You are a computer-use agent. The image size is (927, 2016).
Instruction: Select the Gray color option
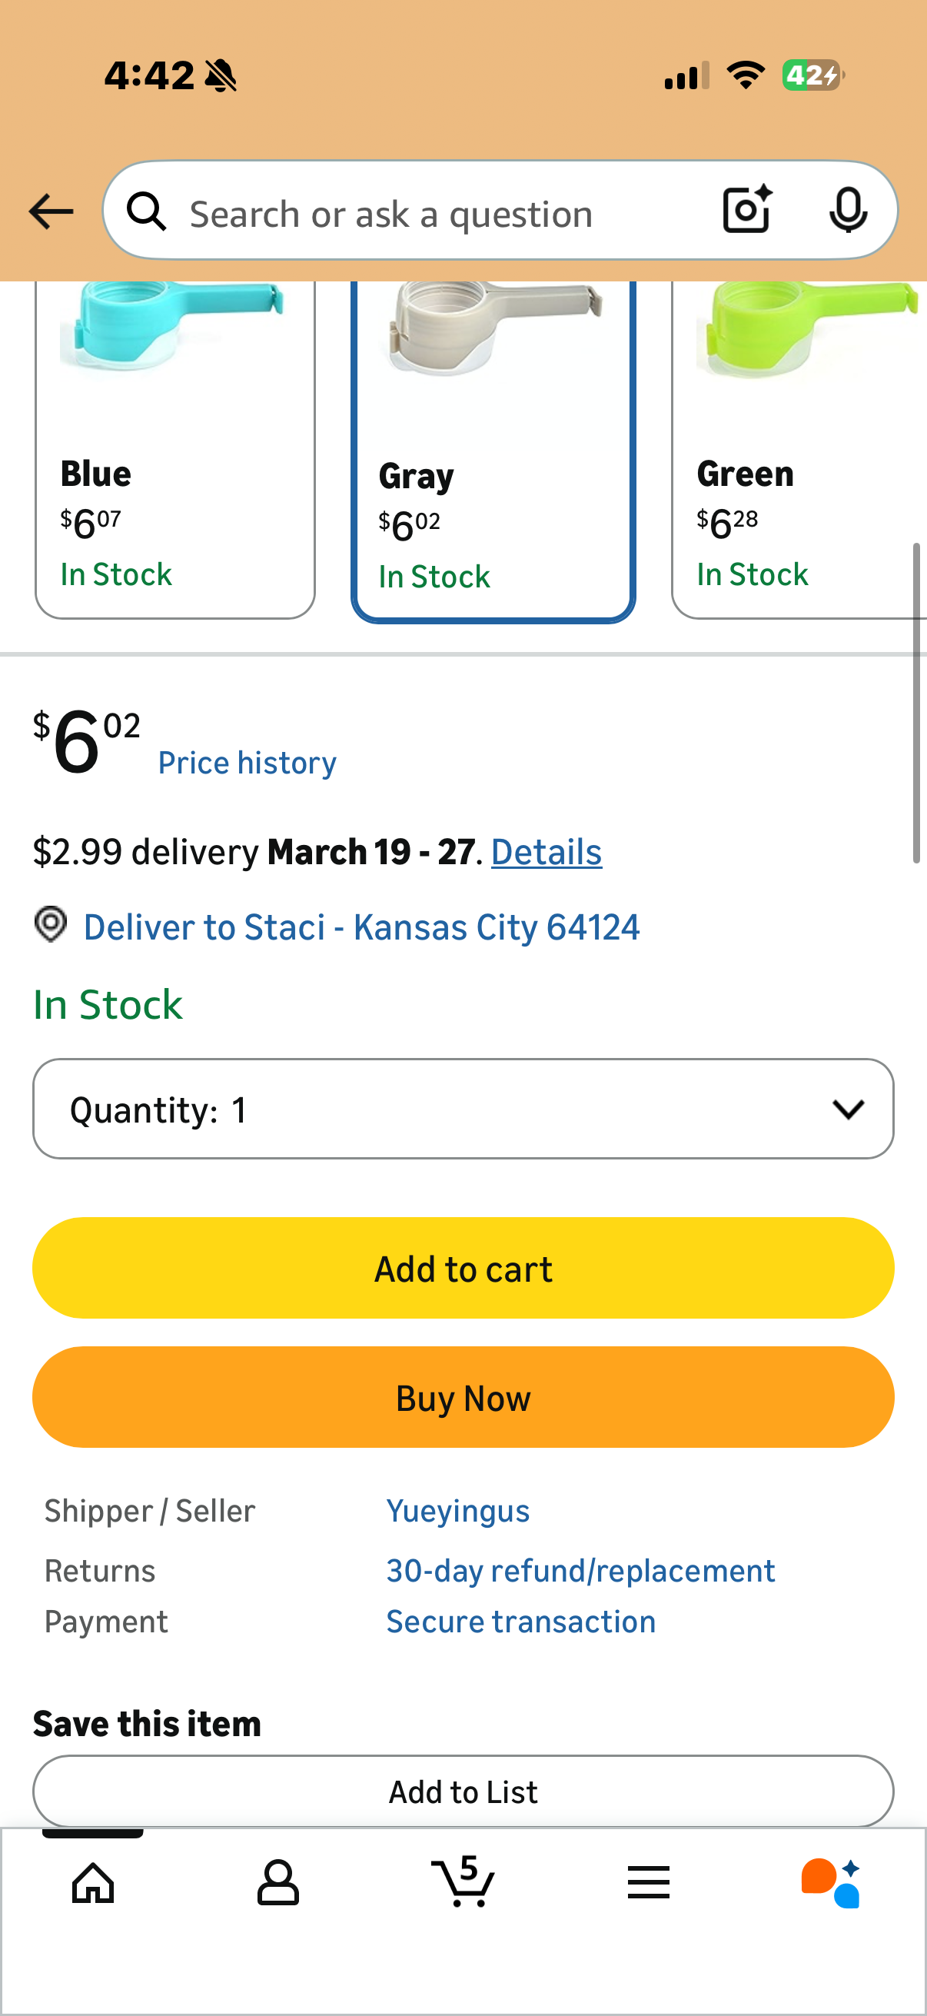pyautogui.click(x=493, y=451)
